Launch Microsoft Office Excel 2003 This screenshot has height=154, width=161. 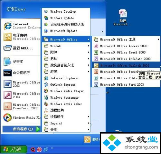click(x=126, y=52)
